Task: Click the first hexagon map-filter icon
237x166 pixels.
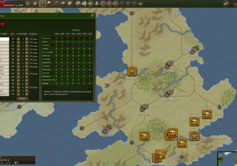Action: [x=78, y=3]
